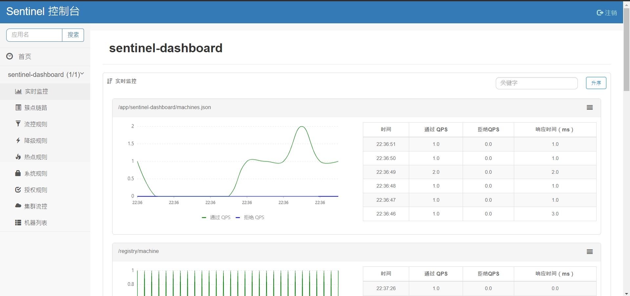
Task: Go to the 首页 menu item
Action: pos(25,57)
